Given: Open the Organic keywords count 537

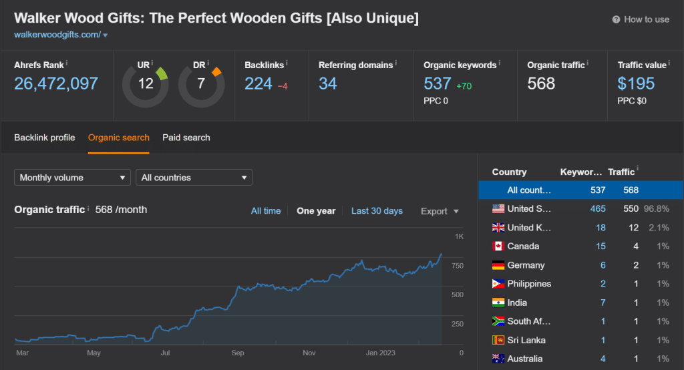Looking at the screenshot, I should click(x=437, y=83).
